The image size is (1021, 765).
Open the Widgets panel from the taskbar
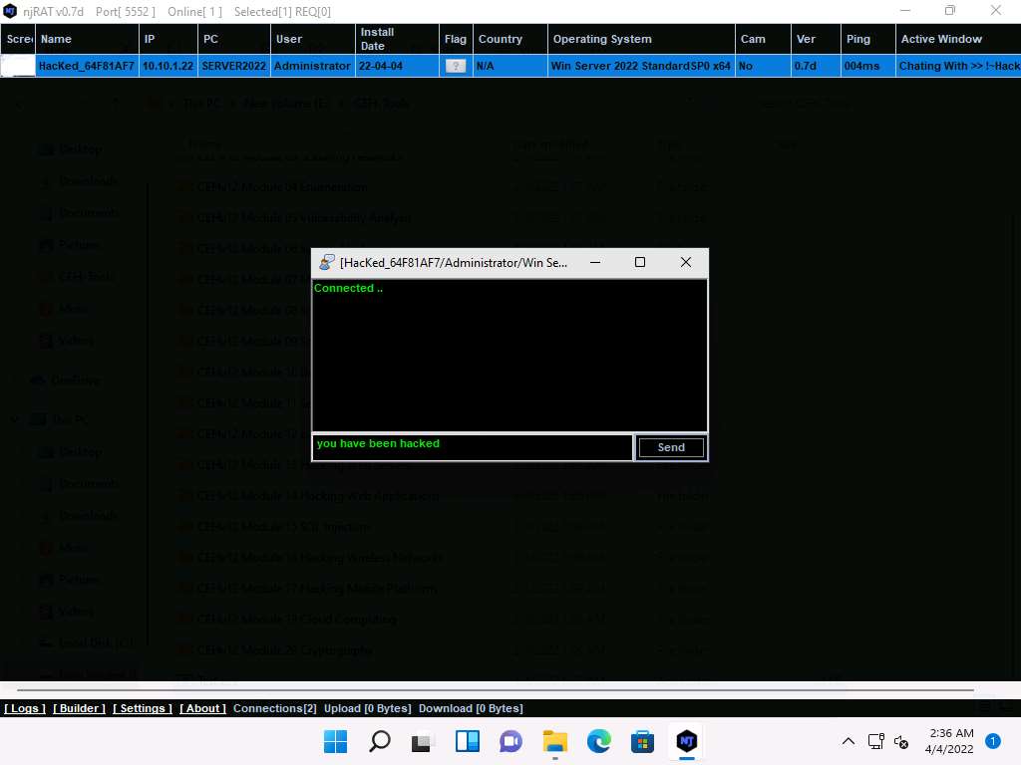467,741
